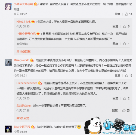Viewport: 136px width, 135px height.
Task: Open the 你这个可不行 username link
Action: pos(22,127)
